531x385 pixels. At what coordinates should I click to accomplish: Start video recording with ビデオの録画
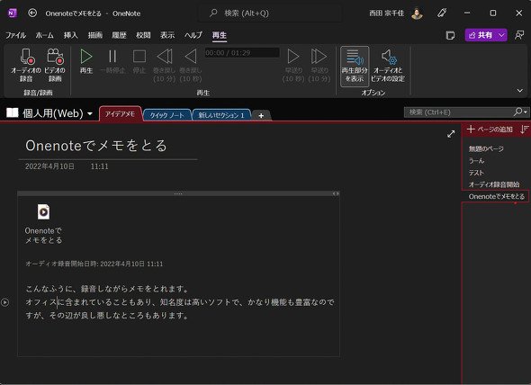55,65
